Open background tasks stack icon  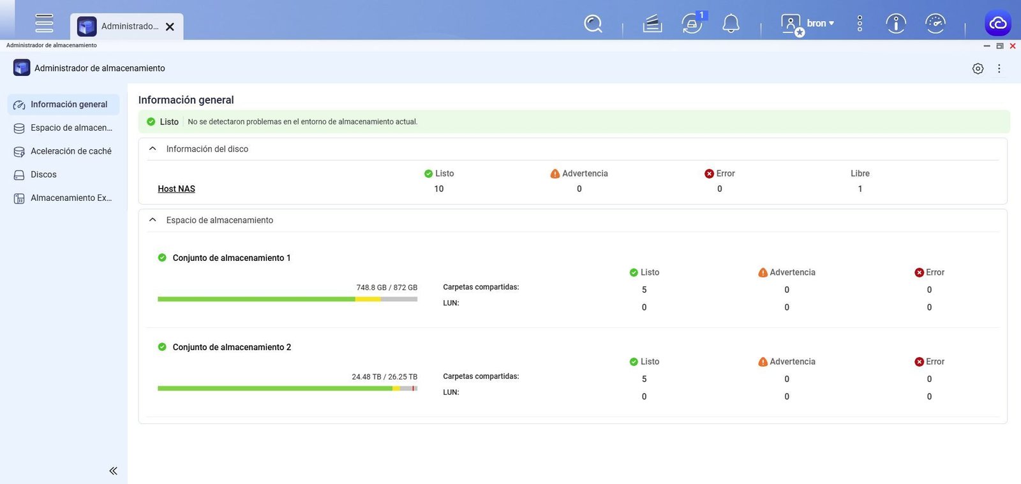[x=652, y=24]
